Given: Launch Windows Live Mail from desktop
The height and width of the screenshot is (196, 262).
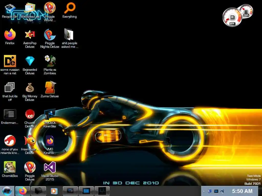Looking at the screenshot, I should (30, 12).
